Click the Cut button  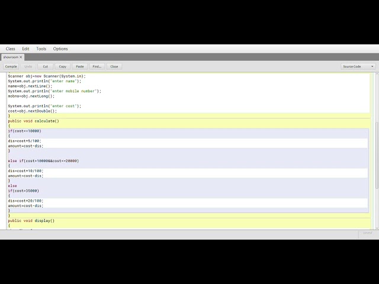pyautogui.click(x=45, y=66)
